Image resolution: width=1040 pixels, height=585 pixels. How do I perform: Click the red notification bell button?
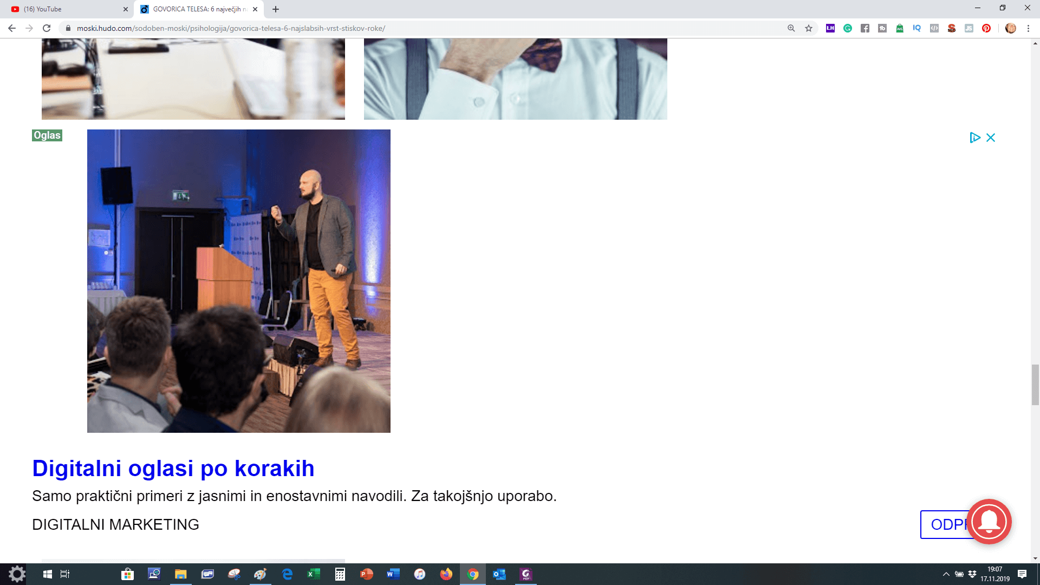click(989, 522)
